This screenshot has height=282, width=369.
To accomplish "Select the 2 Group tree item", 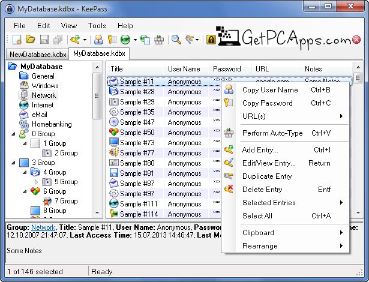I will (x=66, y=153).
